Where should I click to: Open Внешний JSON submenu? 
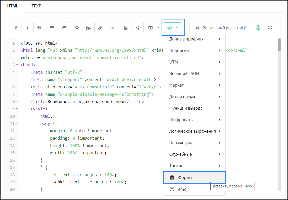(x=195, y=73)
